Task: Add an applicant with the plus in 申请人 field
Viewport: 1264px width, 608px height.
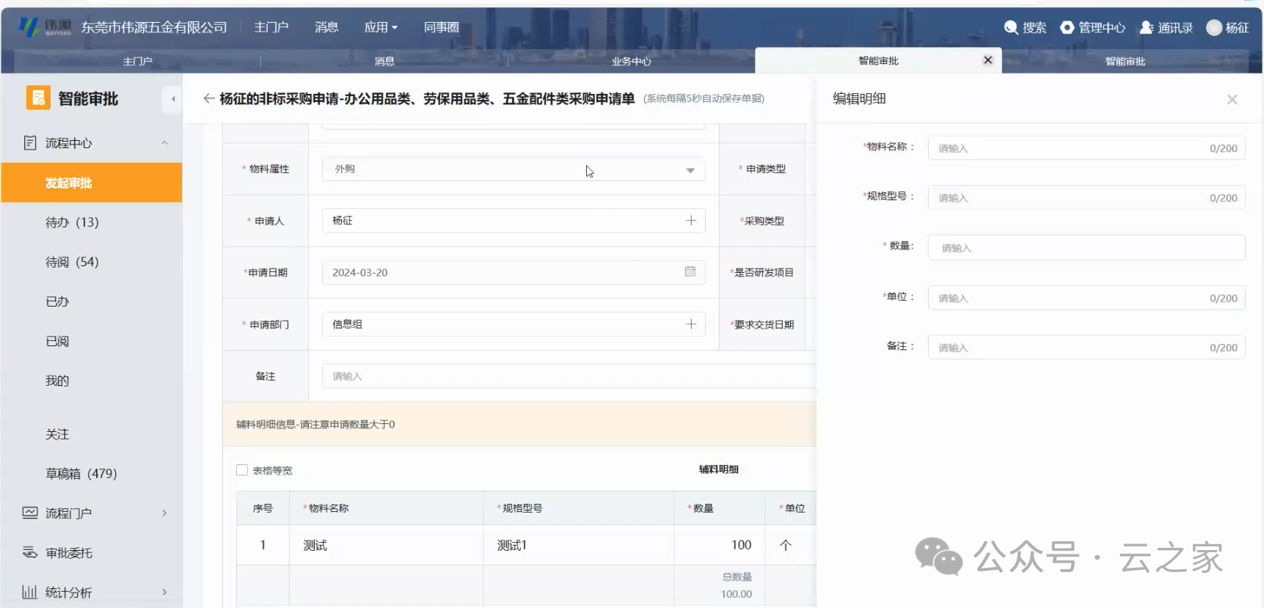Action: [x=690, y=220]
